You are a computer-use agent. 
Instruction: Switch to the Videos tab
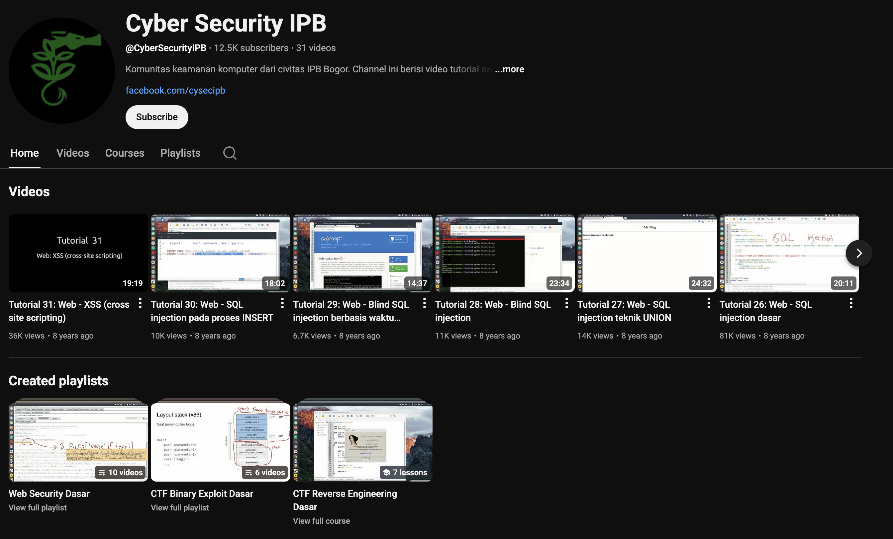(x=72, y=153)
